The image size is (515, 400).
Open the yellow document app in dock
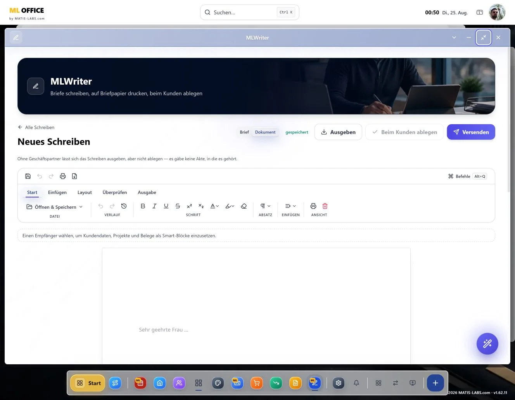[296, 383]
